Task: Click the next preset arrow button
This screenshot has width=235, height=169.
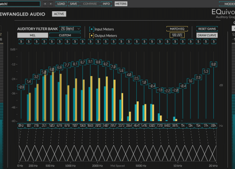Action: [x=51, y=4]
